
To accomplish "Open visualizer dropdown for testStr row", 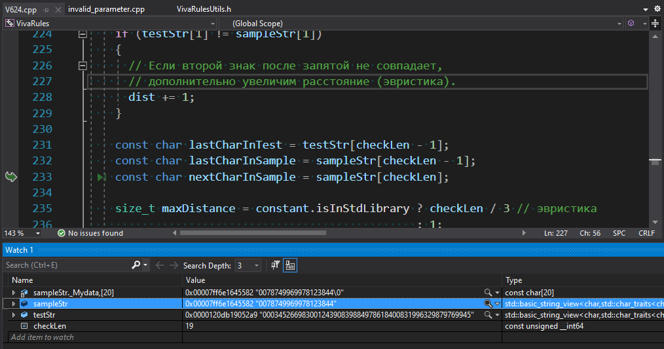I will [497, 315].
